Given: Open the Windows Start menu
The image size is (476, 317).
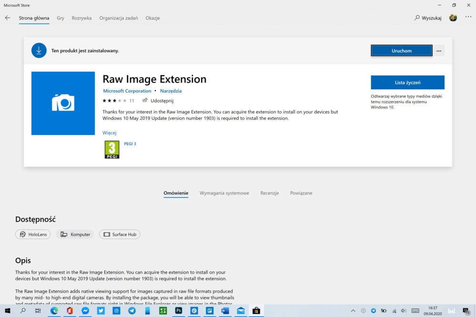Looking at the screenshot, I should (x=8, y=311).
